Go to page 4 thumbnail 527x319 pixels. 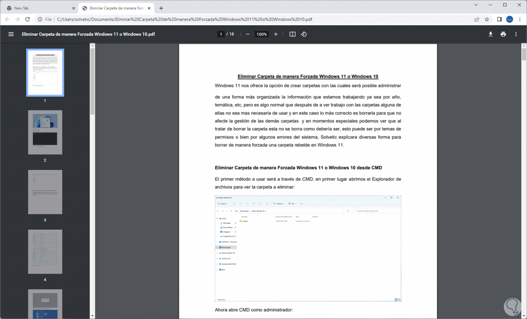point(45,252)
